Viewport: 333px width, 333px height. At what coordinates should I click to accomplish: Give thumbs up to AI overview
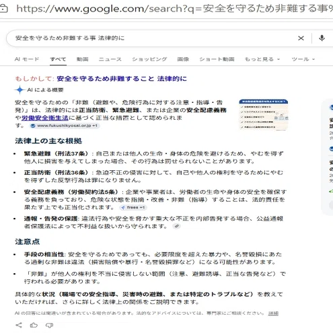point(34,325)
